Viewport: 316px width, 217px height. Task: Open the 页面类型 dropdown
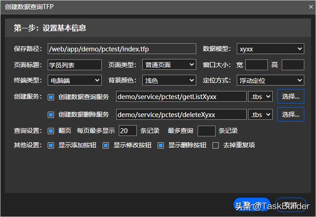[169, 65]
